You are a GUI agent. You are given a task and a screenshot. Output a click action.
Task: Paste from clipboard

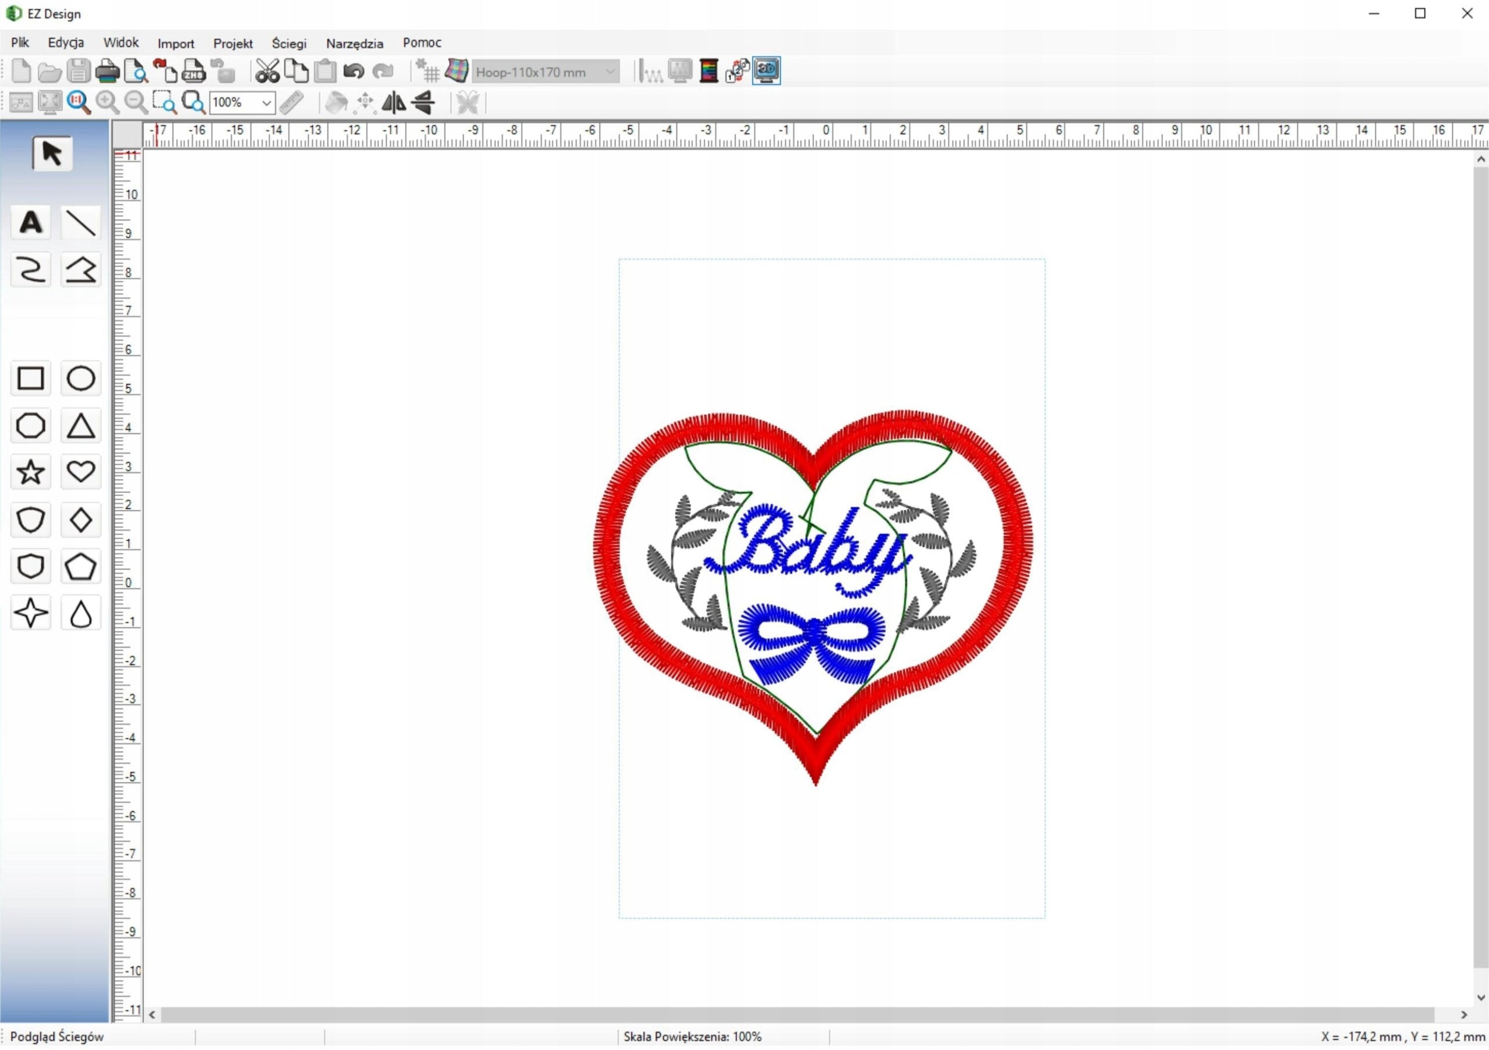(x=325, y=71)
